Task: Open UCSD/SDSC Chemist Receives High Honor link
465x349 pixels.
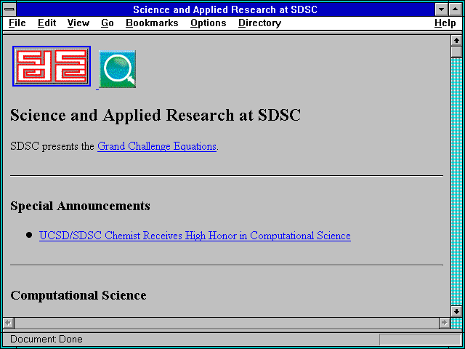Action: pyautogui.click(x=195, y=236)
